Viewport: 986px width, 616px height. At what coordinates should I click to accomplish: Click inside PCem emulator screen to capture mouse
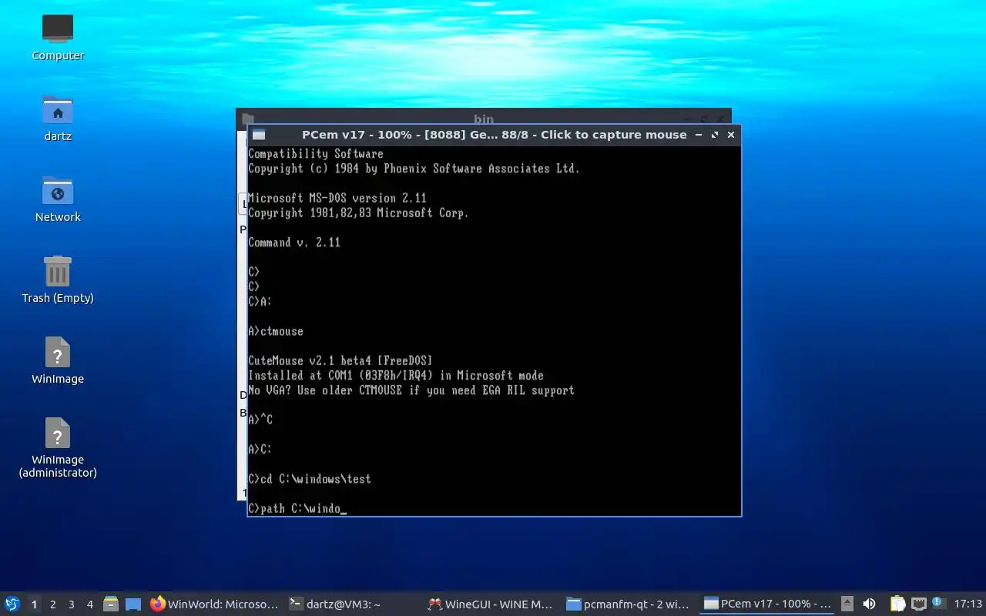point(494,330)
